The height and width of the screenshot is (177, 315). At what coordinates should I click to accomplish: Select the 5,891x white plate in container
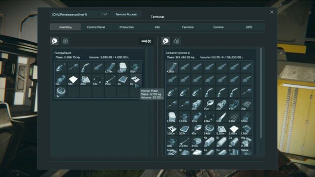click(234, 130)
